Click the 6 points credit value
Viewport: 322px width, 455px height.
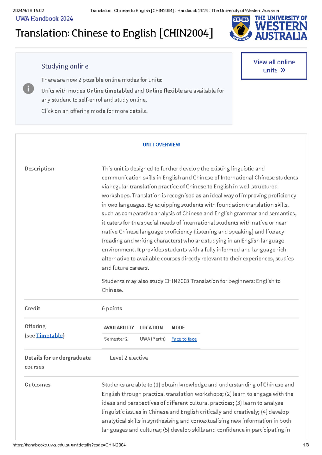pyautogui.click(x=112, y=308)
